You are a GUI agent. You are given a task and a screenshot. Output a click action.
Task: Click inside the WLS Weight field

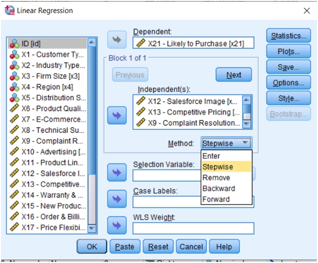193,228
